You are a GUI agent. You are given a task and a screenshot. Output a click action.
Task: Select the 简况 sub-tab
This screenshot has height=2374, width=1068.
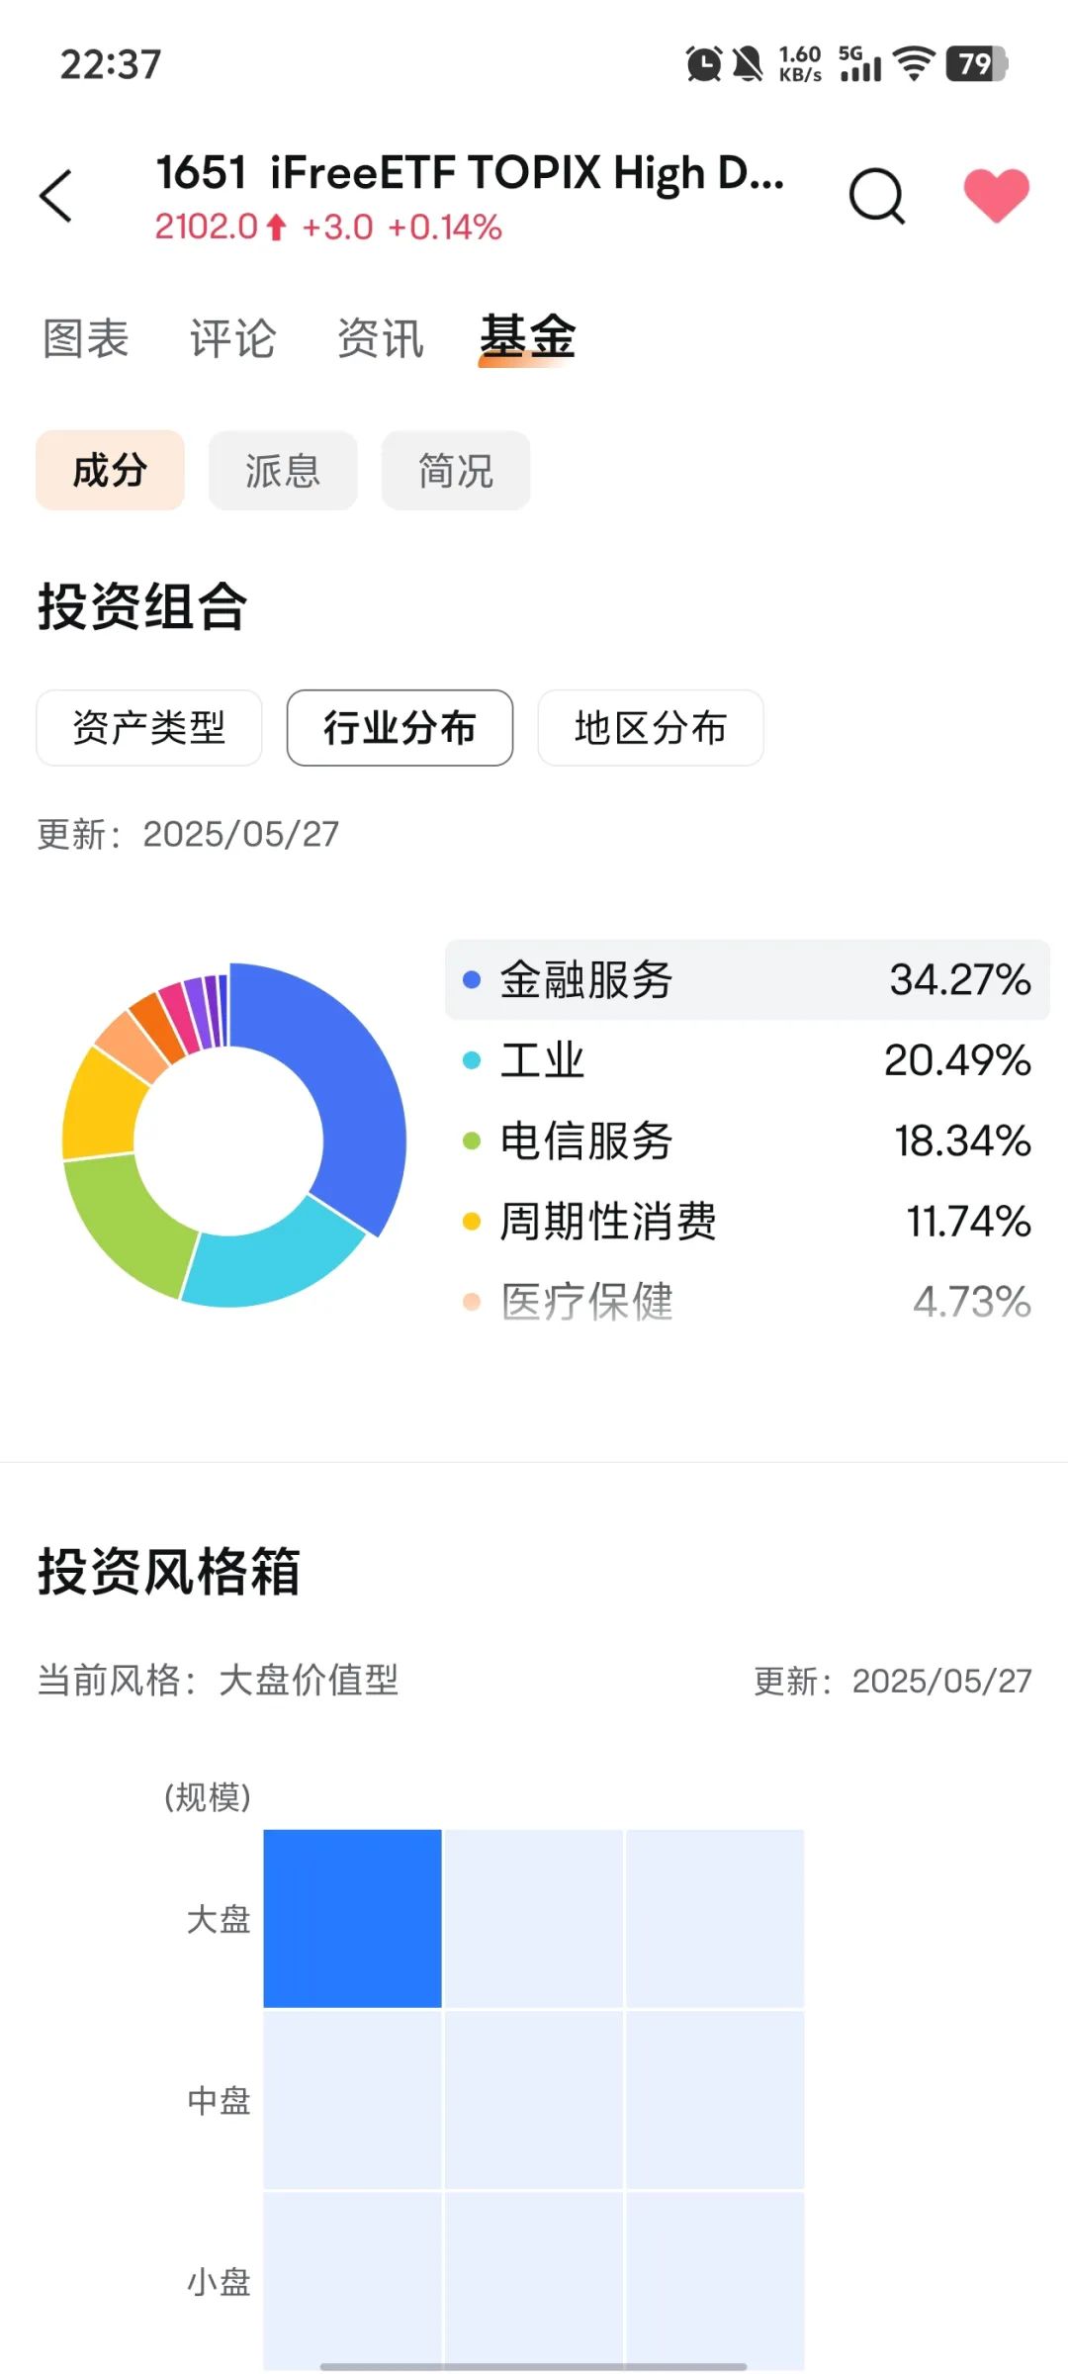pos(456,471)
